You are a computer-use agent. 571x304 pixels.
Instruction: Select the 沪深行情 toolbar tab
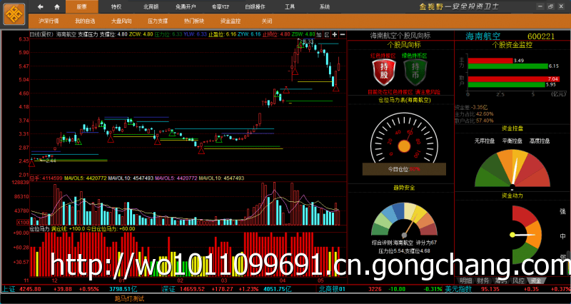click(x=49, y=21)
